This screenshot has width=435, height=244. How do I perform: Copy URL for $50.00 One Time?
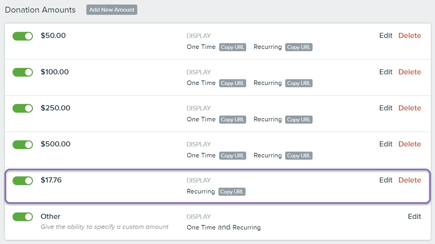[x=233, y=47]
